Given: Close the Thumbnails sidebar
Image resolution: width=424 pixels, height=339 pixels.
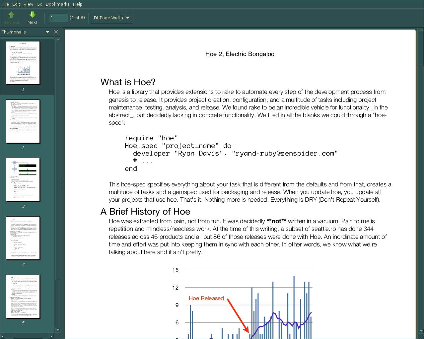Looking at the screenshot, I should tap(56, 32).
